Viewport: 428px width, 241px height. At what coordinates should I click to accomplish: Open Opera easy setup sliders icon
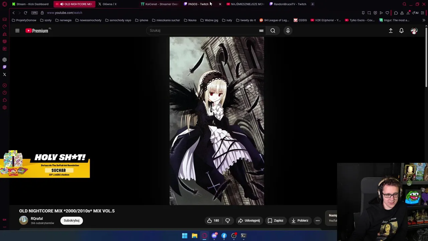point(422,13)
